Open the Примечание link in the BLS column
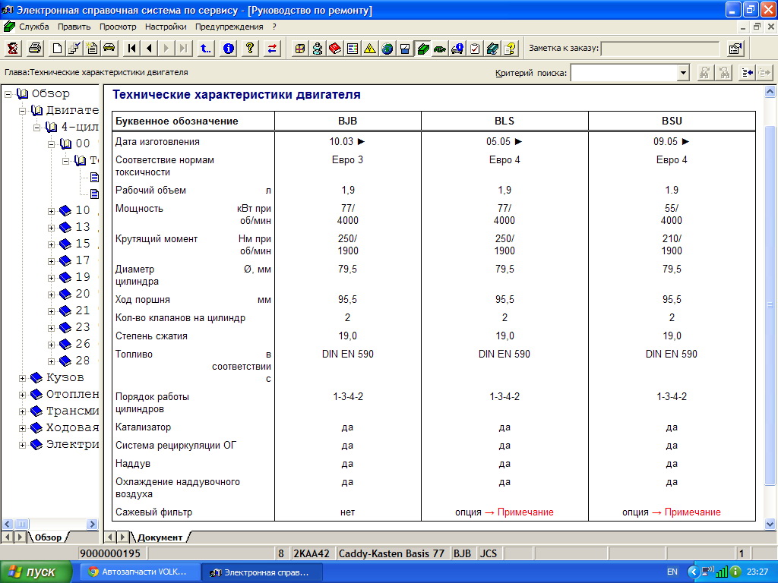Image resolution: width=778 pixels, height=583 pixels. coord(526,512)
